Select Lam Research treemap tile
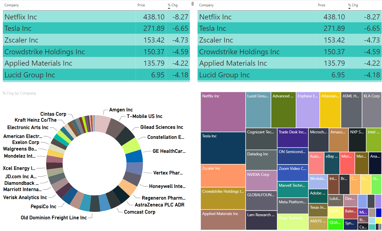This screenshot has width=382, height=231. (x=261, y=220)
